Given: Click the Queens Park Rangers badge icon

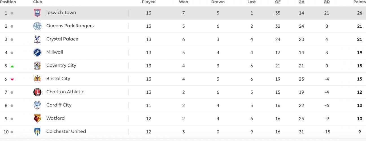Looking at the screenshot, I should click(x=37, y=26).
